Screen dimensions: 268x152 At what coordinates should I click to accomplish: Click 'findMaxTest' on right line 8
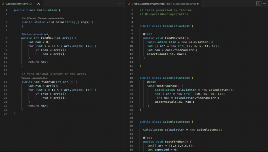coord(175,38)
